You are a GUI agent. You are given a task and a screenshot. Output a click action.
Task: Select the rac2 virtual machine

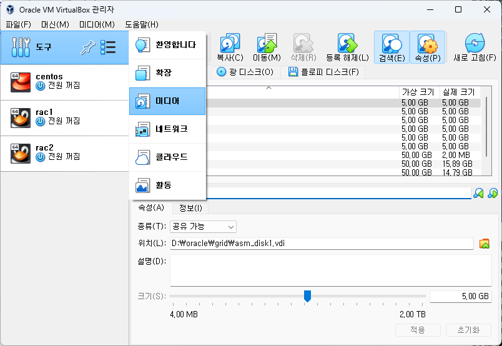64,154
